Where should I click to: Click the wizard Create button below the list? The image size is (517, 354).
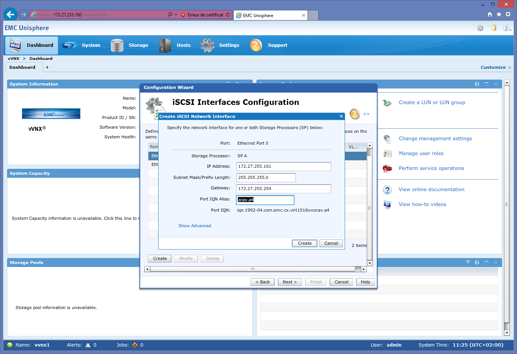[x=160, y=258]
